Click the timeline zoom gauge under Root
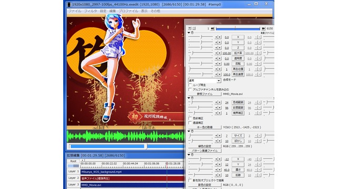Viewport: 337px width, 189px height. click(73, 166)
